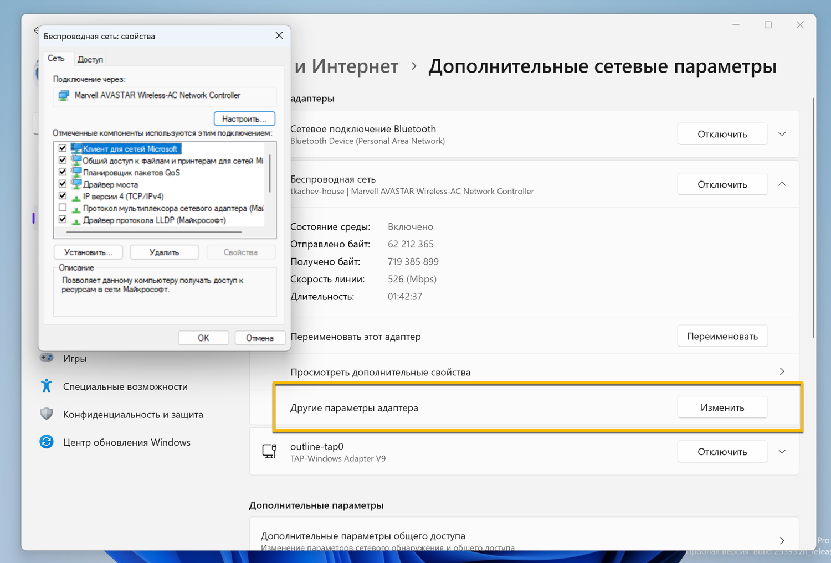Viewport: 831px width, 563px height.
Task: Click the 526 (Mbps) line speed value
Action: pyautogui.click(x=412, y=279)
